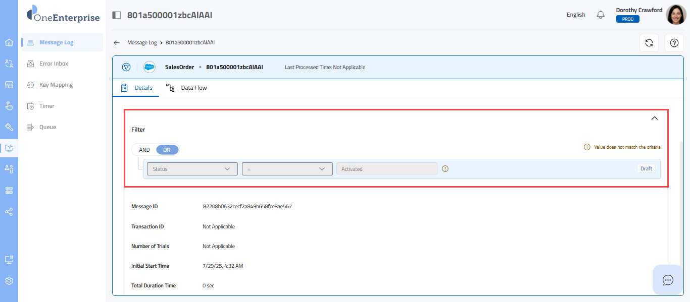
Task: Select the OR filter operator
Action: coord(167,150)
